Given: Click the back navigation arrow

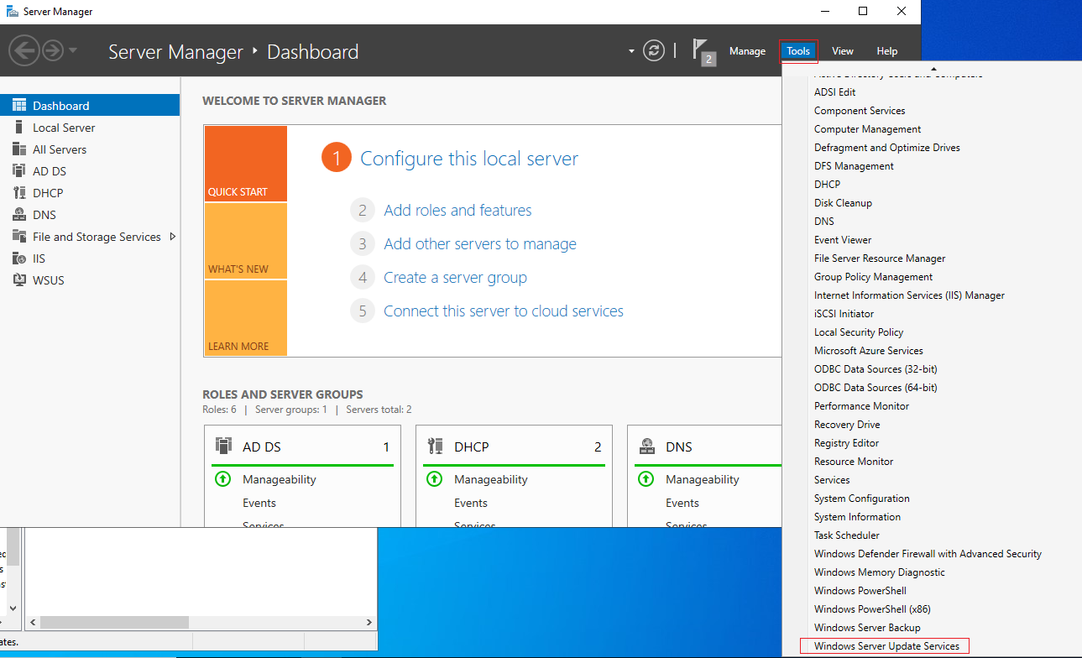Looking at the screenshot, I should 24,51.
